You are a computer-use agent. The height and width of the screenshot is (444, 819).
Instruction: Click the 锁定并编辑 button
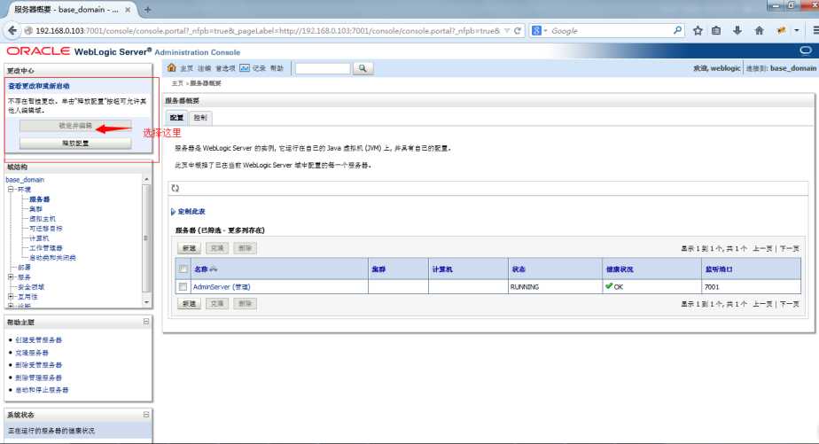click(x=75, y=126)
